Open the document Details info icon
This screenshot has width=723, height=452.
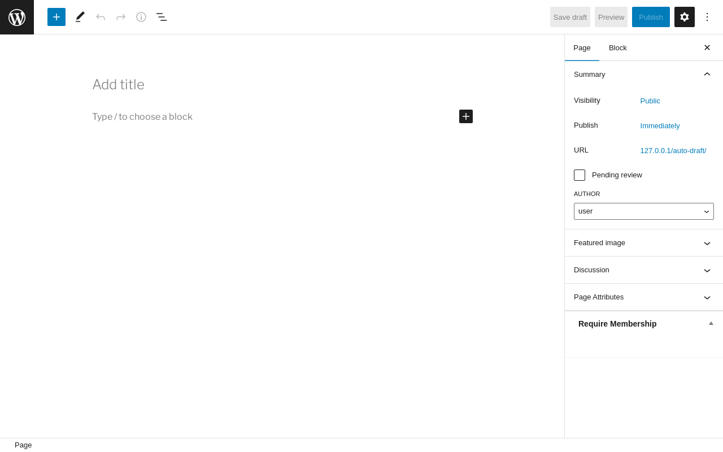click(x=141, y=17)
